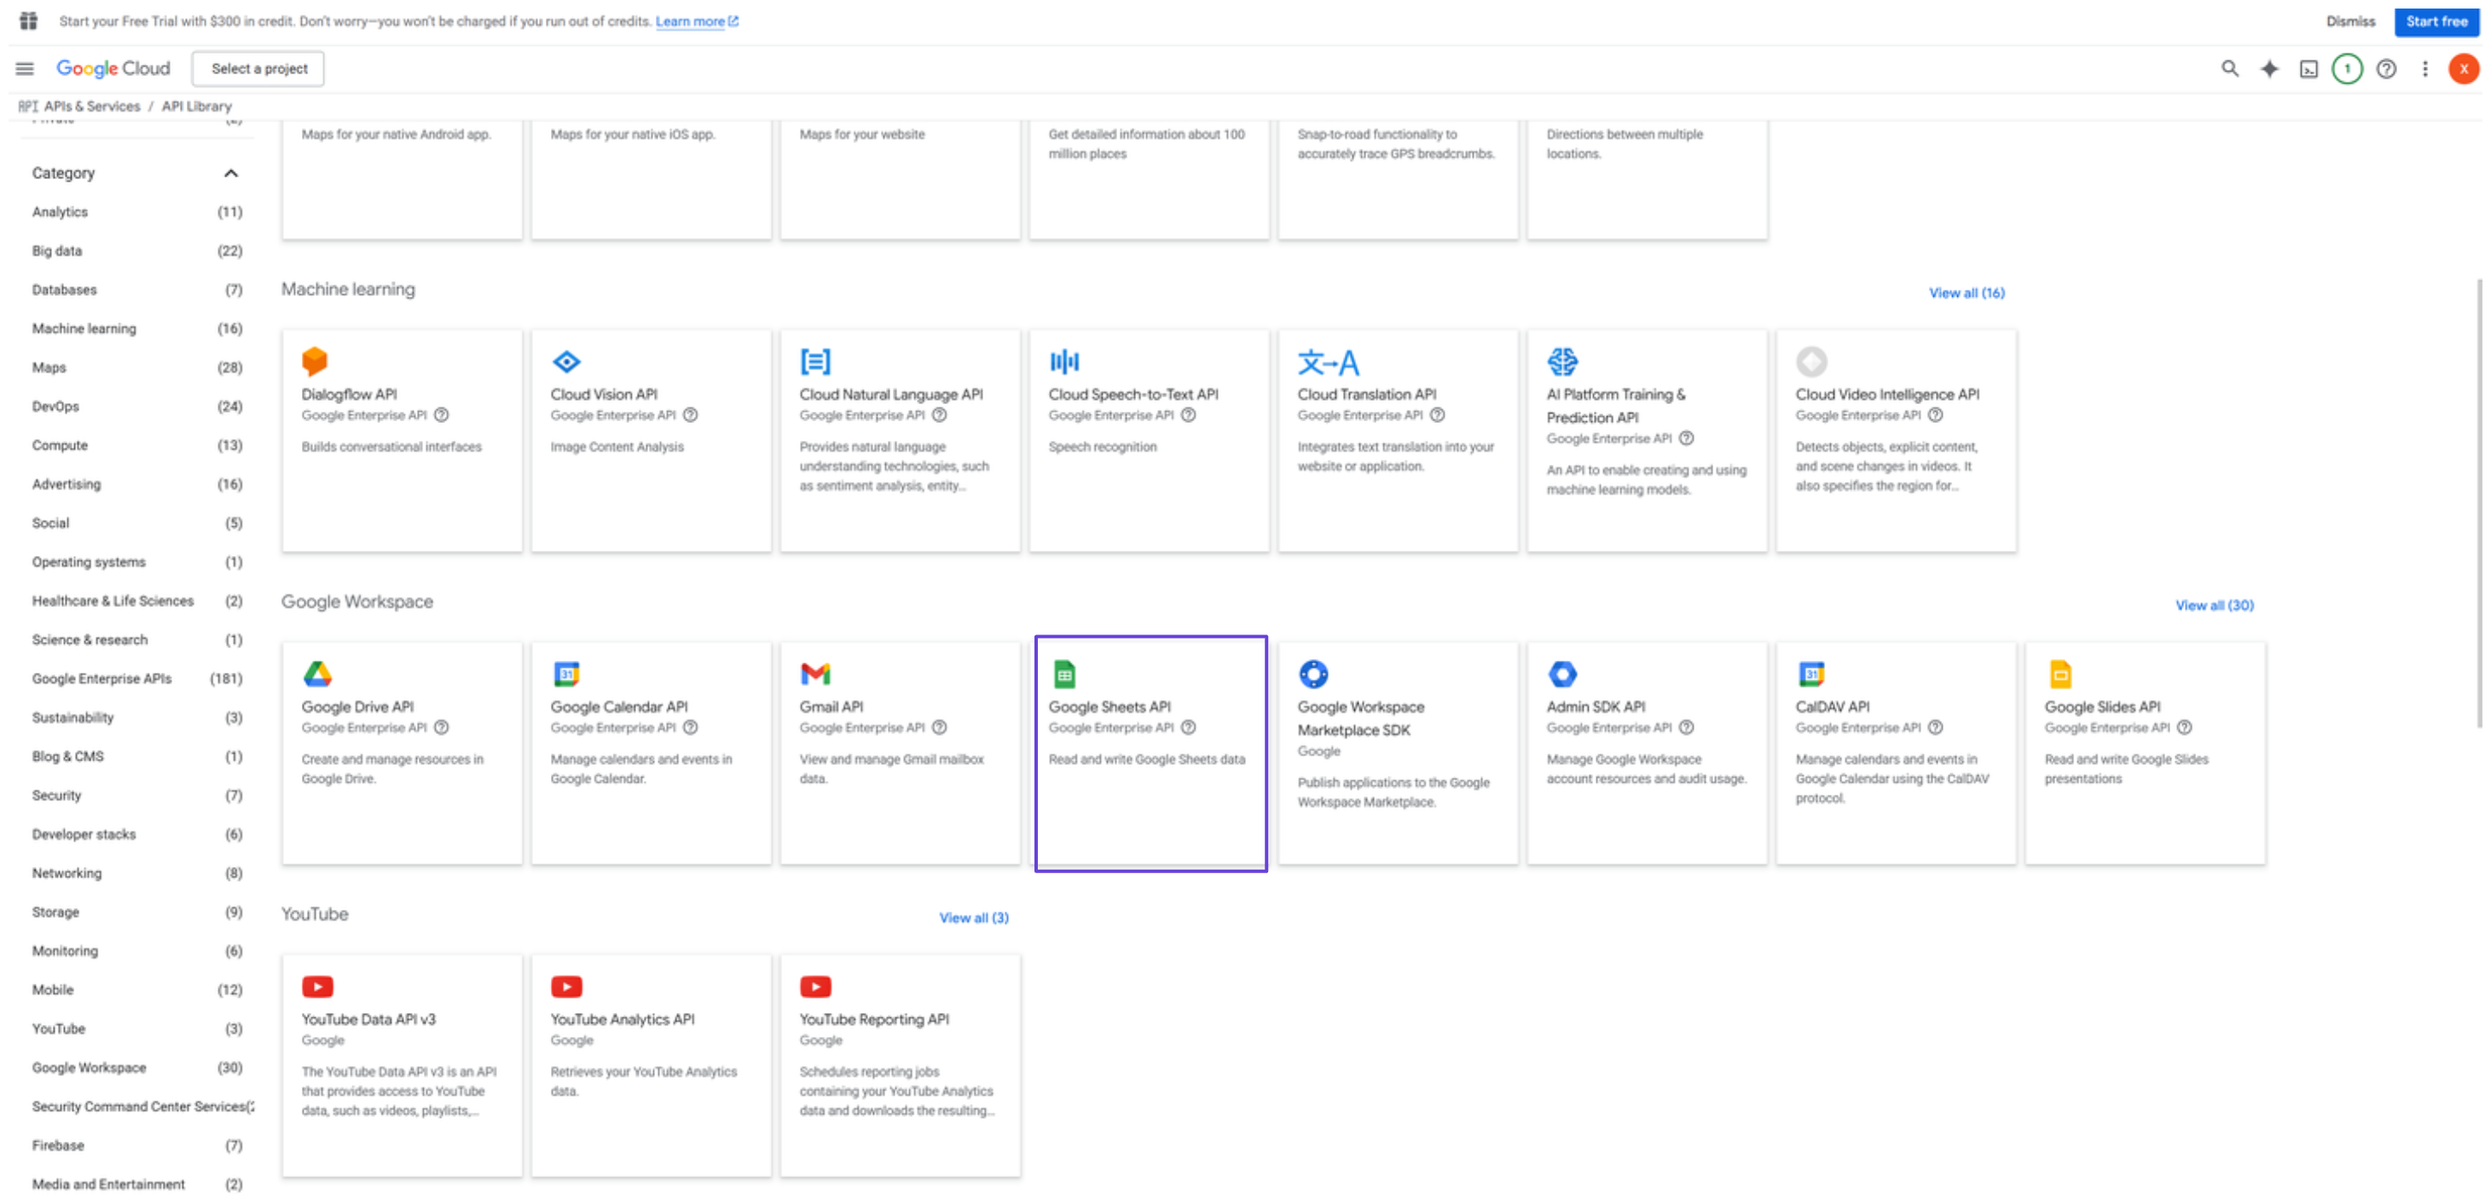Screen dimensions: 2491x1204
Task: Open the notifications badge icon
Action: [x=2347, y=69]
